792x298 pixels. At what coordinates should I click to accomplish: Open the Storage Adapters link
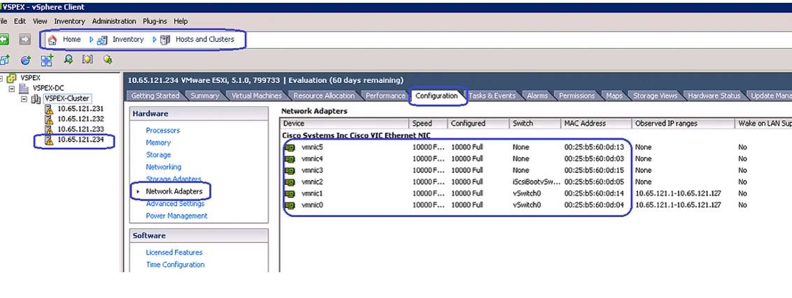pyautogui.click(x=174, y=179)
